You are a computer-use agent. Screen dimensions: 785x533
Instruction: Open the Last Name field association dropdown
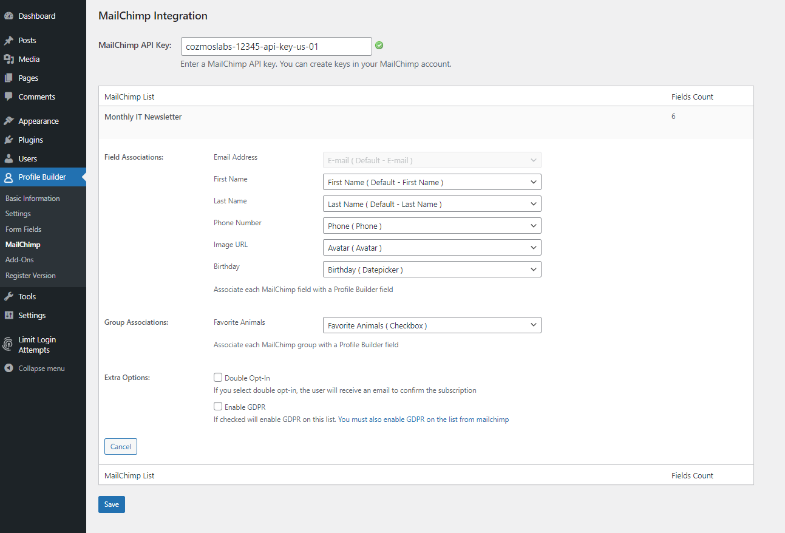[432, 204]
